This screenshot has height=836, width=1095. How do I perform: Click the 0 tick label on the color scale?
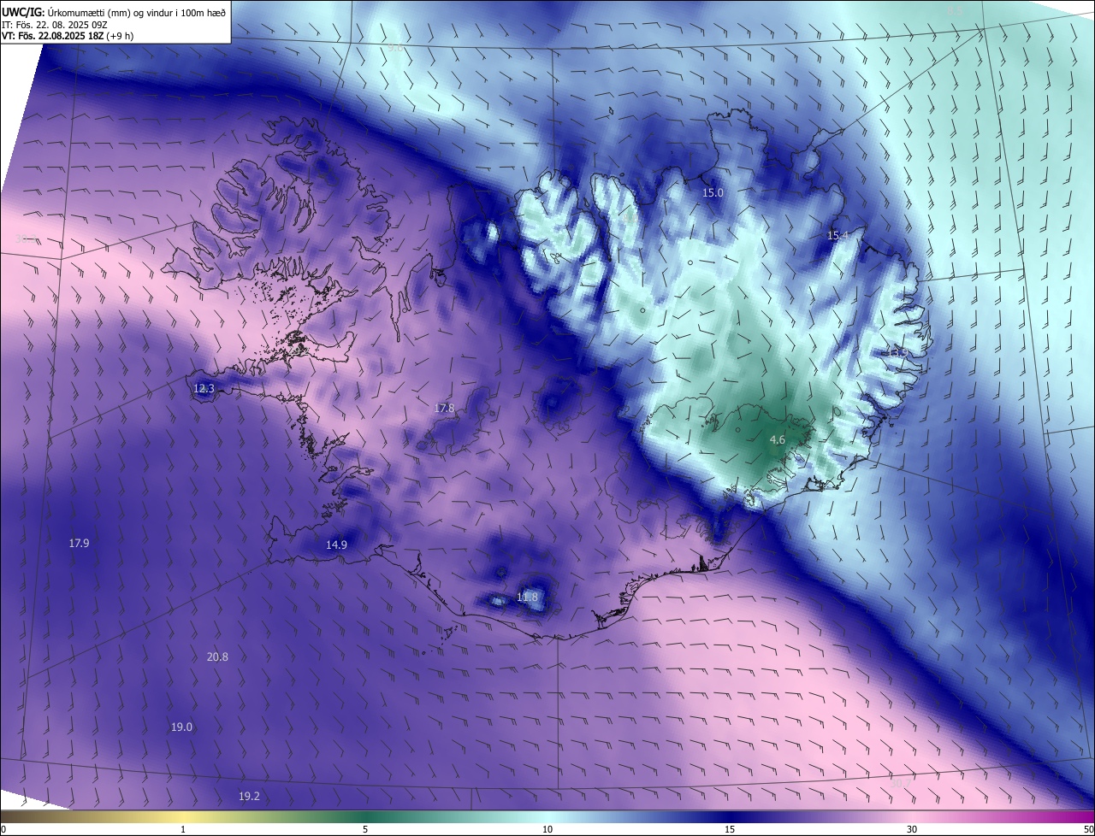3,829
